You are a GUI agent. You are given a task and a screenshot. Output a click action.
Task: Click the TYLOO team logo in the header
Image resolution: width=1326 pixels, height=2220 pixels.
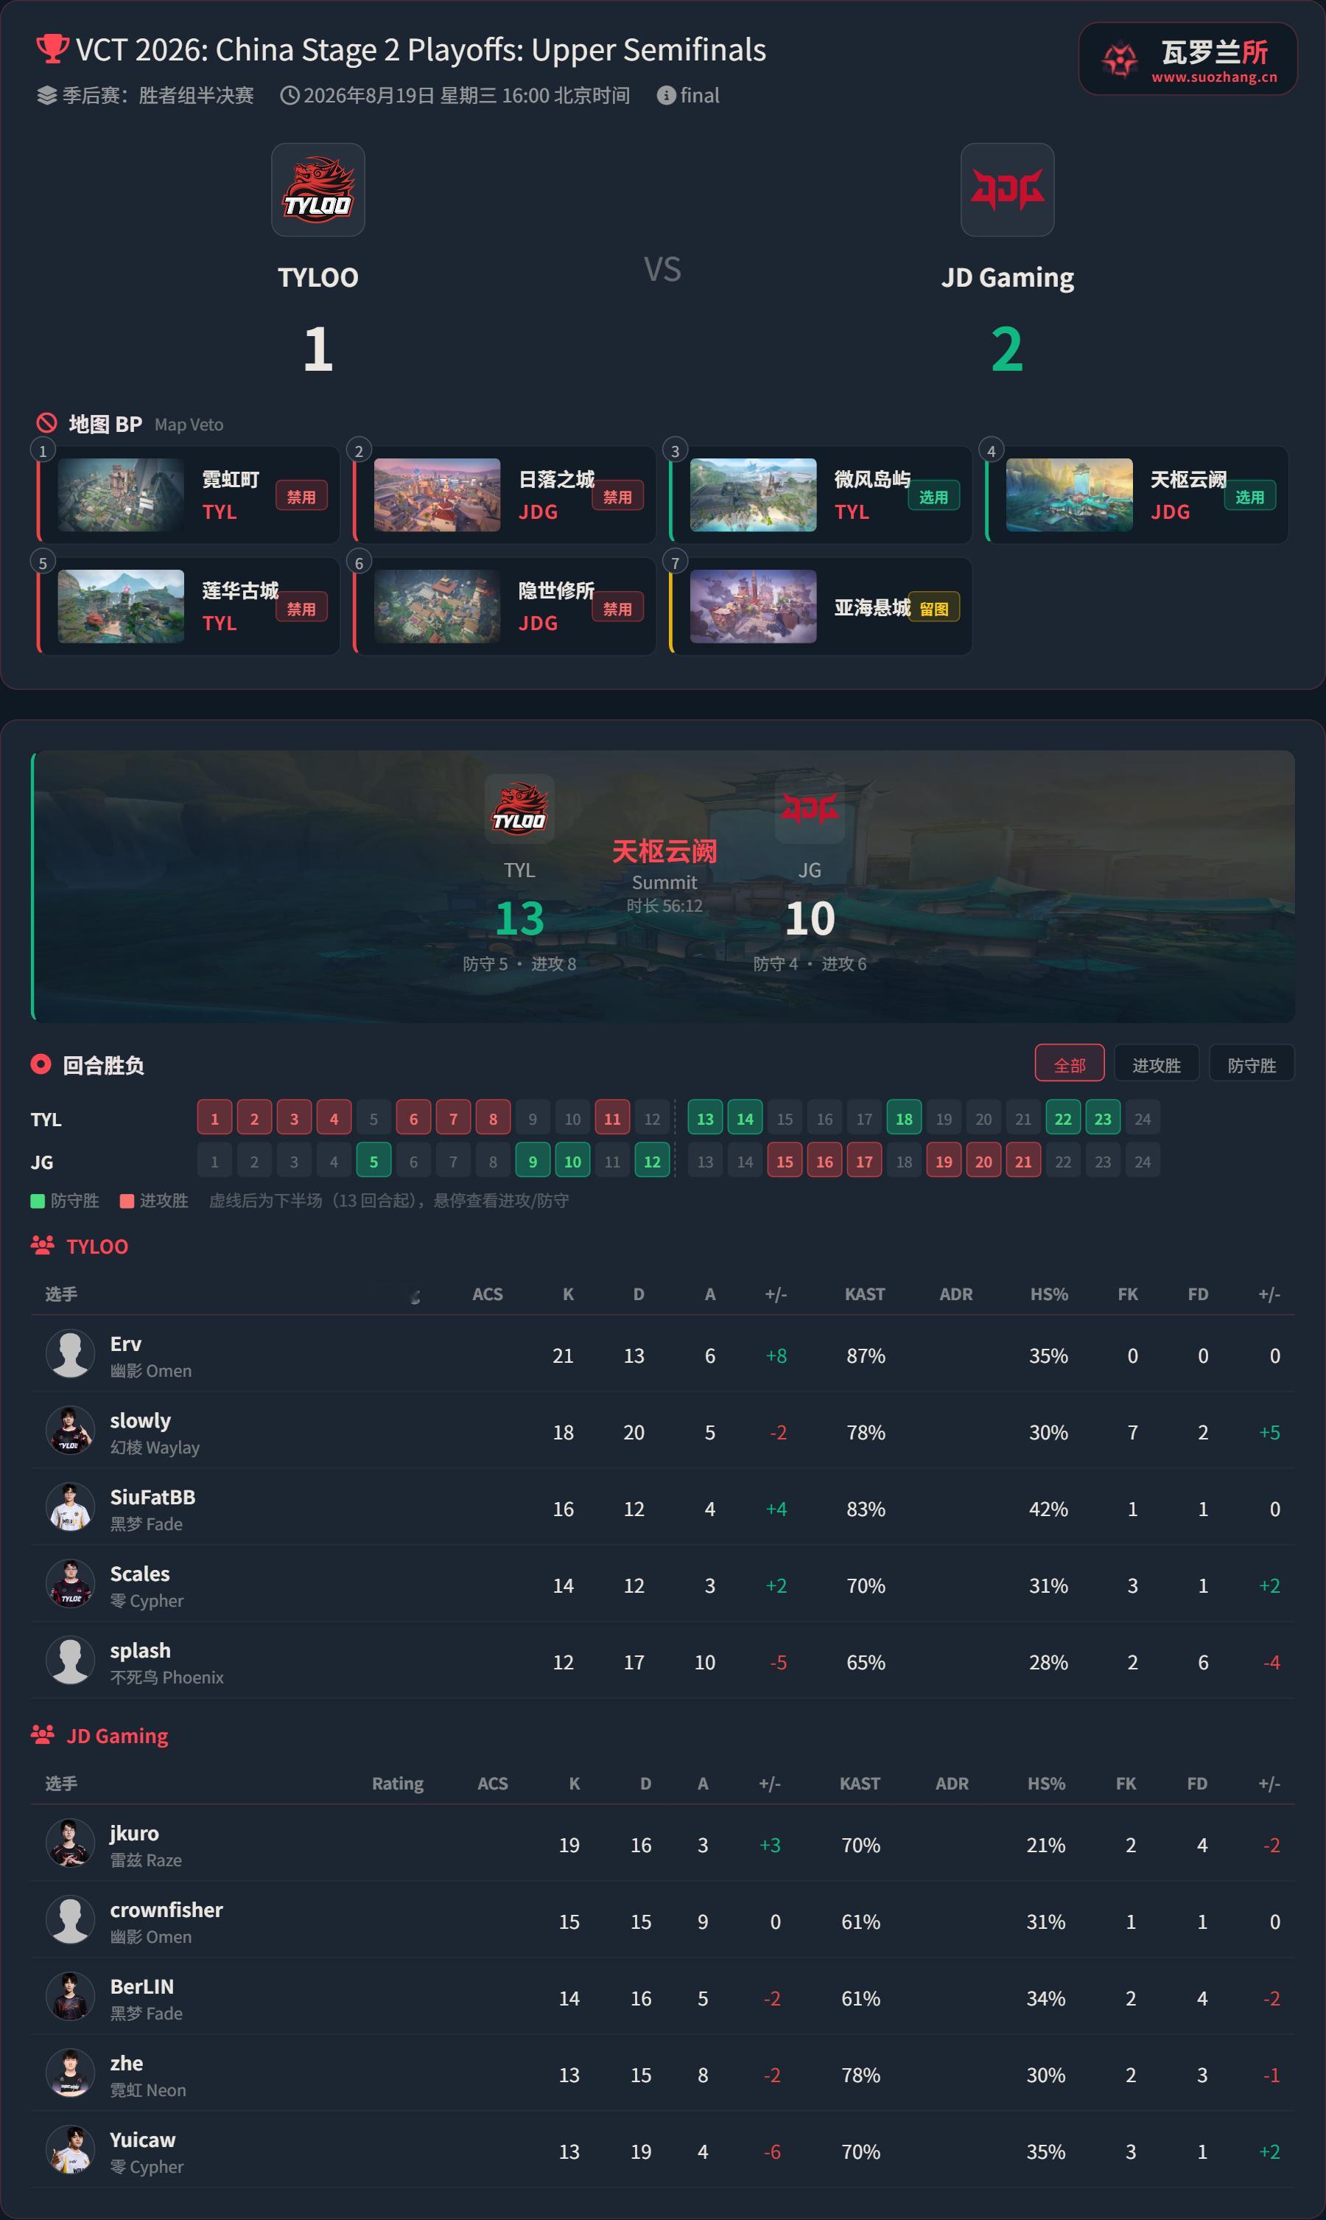[318, 189]
